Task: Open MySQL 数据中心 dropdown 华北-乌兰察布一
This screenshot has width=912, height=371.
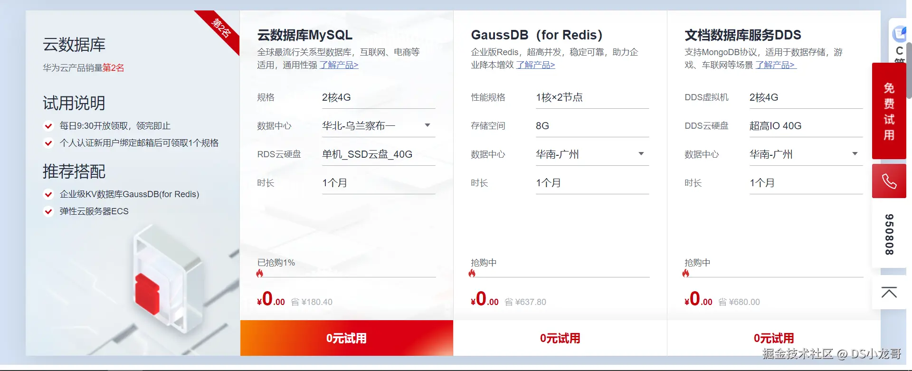Action: (x=379, y=126)
